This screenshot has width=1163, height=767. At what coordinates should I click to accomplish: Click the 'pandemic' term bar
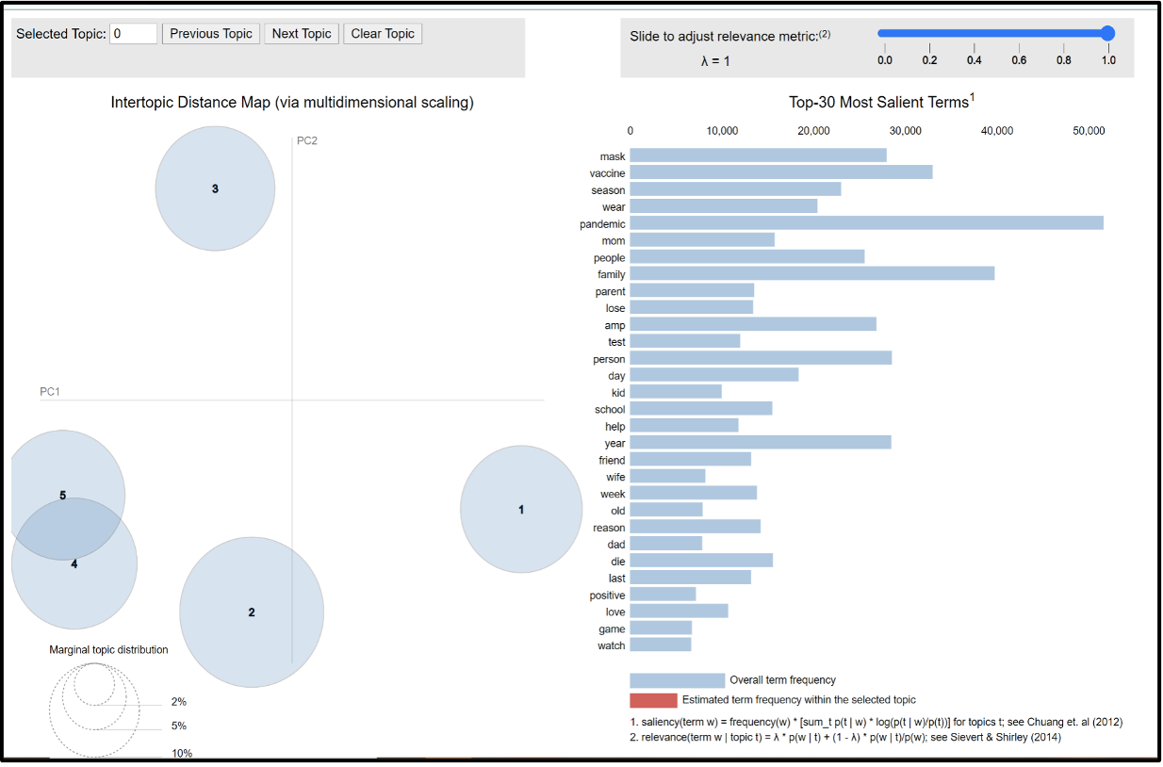point(865,223)
